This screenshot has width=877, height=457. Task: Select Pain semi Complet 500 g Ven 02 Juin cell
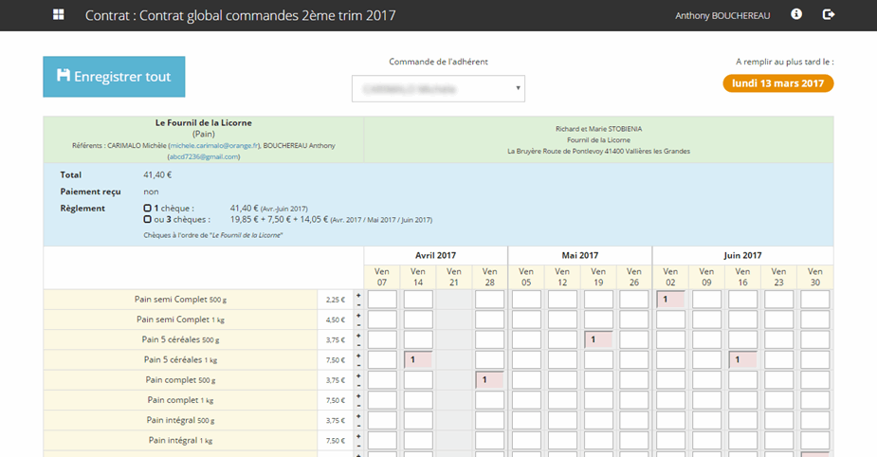pyautogui.click(x=671, y=300)
